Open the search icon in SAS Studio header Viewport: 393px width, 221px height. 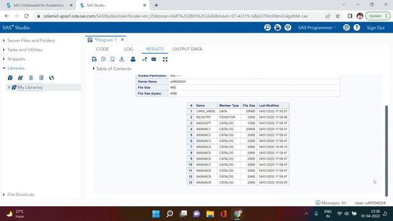(268, 28)
